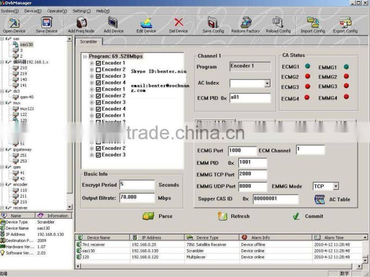370x277 pixels.
Task: Switch to the Scrambler tab
Action: coord(88,42)
